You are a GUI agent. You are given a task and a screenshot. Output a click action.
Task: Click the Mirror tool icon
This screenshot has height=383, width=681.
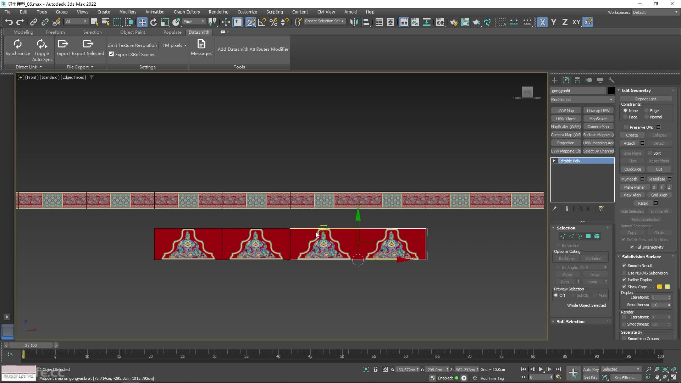tap(354, 22)
